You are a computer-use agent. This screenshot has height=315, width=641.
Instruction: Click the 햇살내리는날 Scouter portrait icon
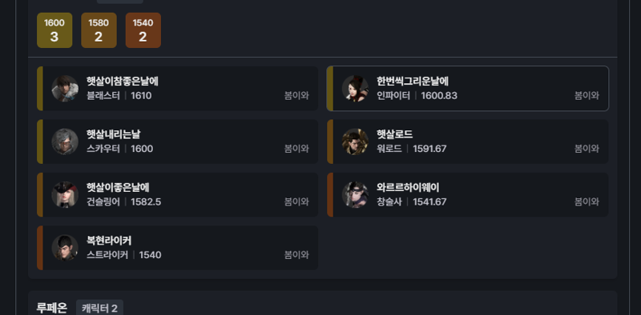65,142
